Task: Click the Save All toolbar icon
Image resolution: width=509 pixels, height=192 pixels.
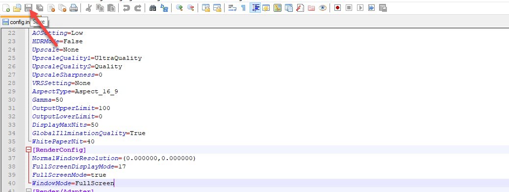Action: coord(40,8)
